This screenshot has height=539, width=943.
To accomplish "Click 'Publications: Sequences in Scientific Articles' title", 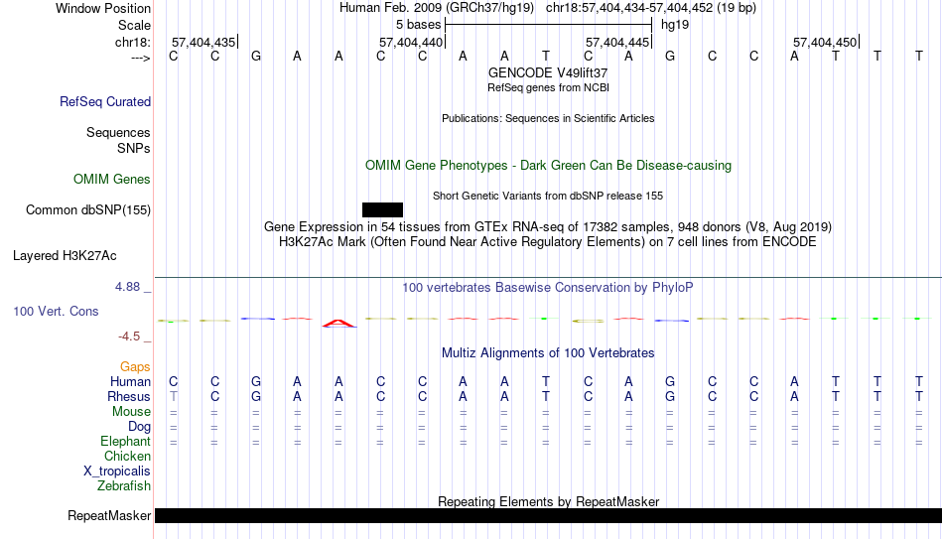I will [x=548, y=118].
